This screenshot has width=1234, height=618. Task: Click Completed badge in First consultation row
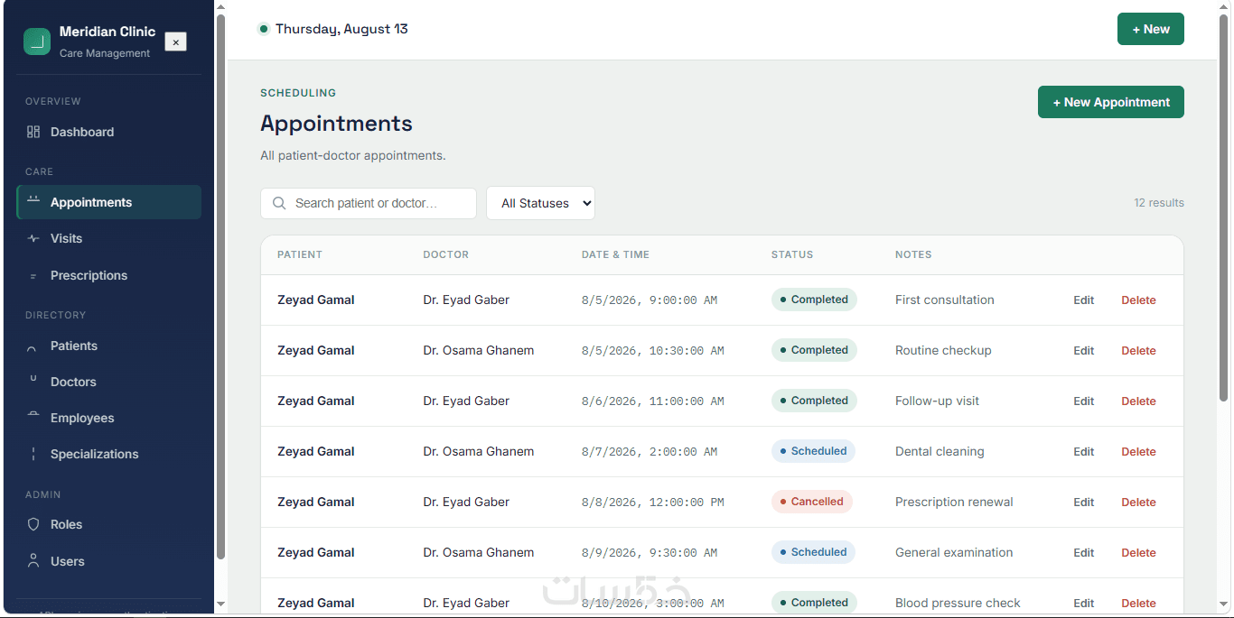point(814,300)
